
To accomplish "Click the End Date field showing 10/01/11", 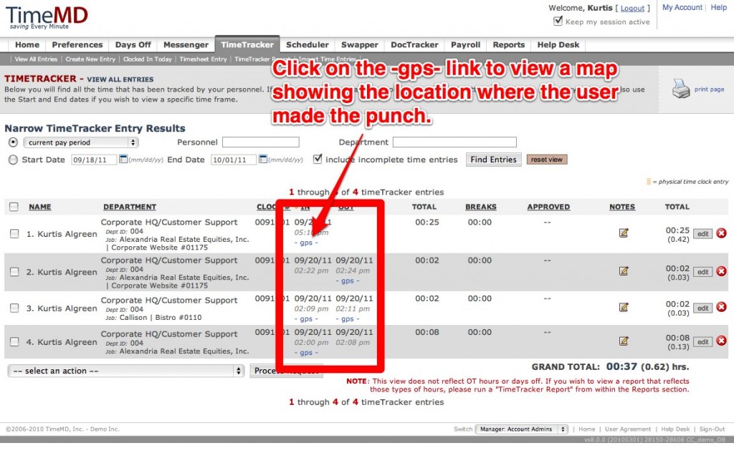I will pos(234,160).
